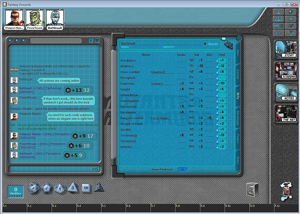Screen dimensions: 300x214
Task: Open the NOTES sidebar panel
Action: pyautogui.click(x=286, y=92)
